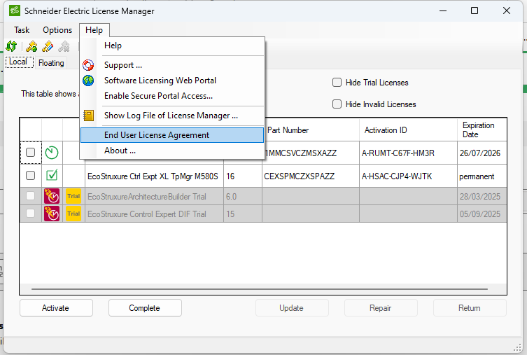
Task: Click the Schneider Electric logo in title bar
Action: point(15,11)
